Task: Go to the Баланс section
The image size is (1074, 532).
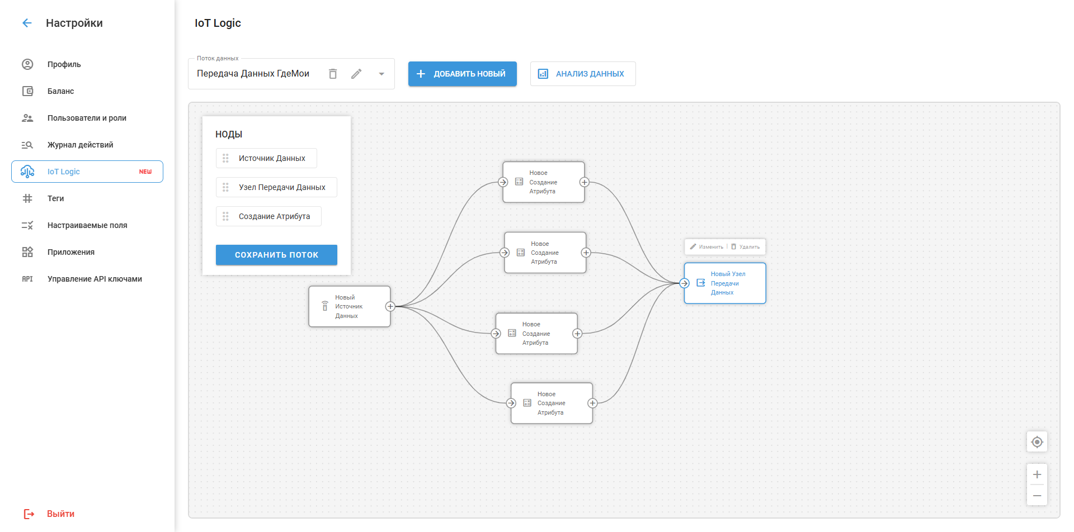Action: (60, 91)
